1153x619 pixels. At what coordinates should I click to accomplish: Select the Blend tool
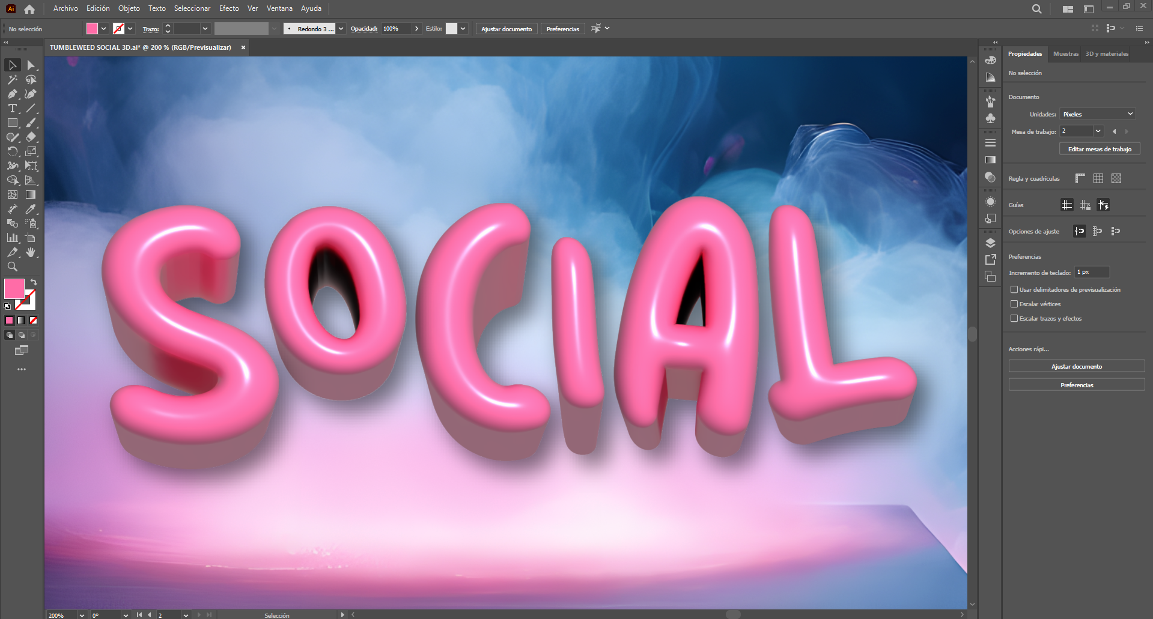tap(13, 223)
